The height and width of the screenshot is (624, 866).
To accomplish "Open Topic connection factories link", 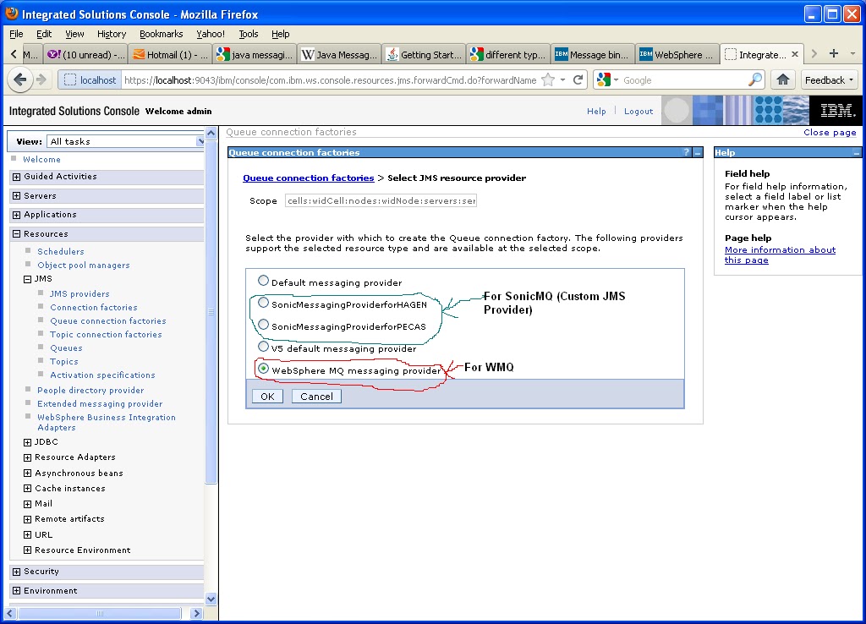I will click(x=106, y=335).
